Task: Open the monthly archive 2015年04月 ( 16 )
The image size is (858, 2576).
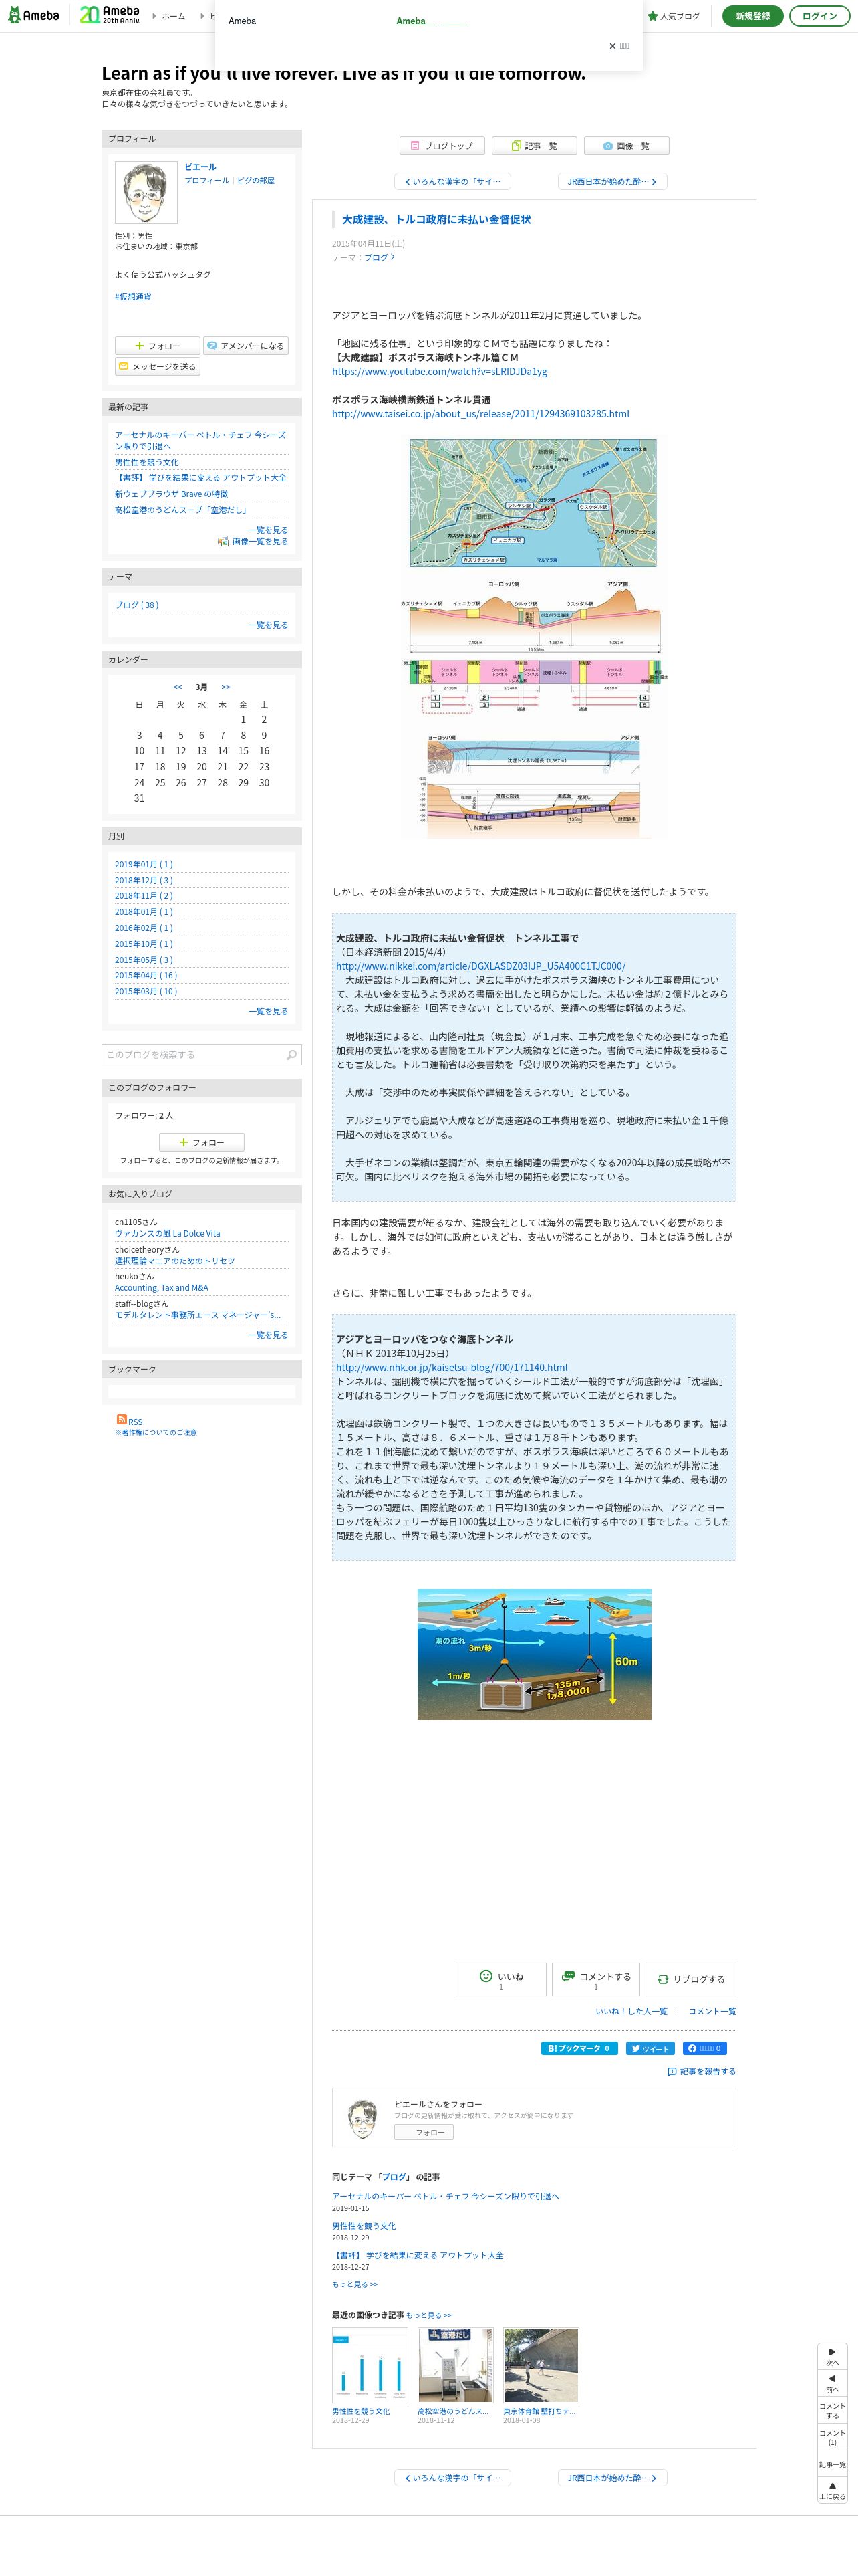Action: (x=146, y=976)
